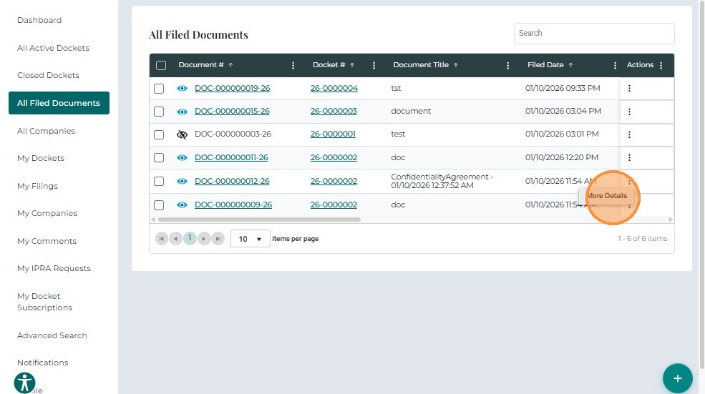The height and width of the screenshot is (394, 705).
Task: Check the box for DOC-000000011-26
Action: coord(159,158)
